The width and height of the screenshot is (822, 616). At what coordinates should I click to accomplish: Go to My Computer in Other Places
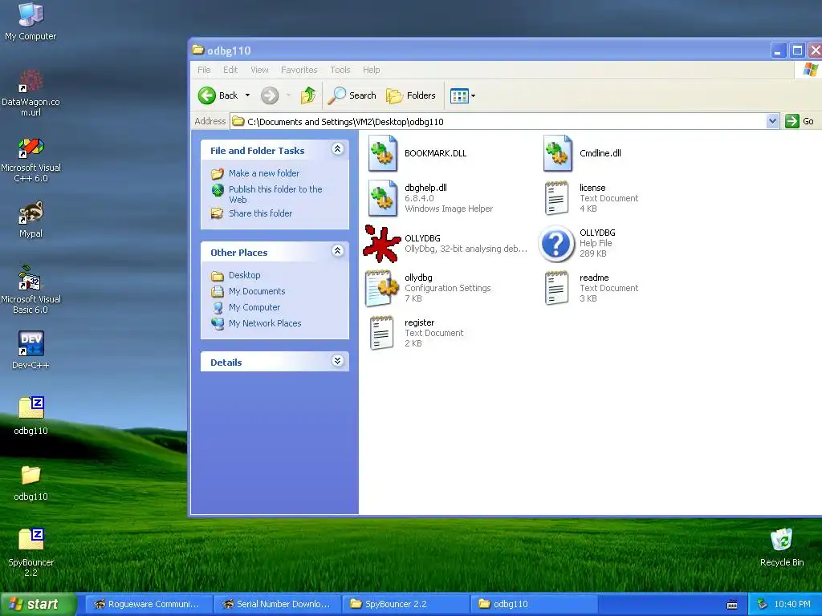(x=254, y=307)
